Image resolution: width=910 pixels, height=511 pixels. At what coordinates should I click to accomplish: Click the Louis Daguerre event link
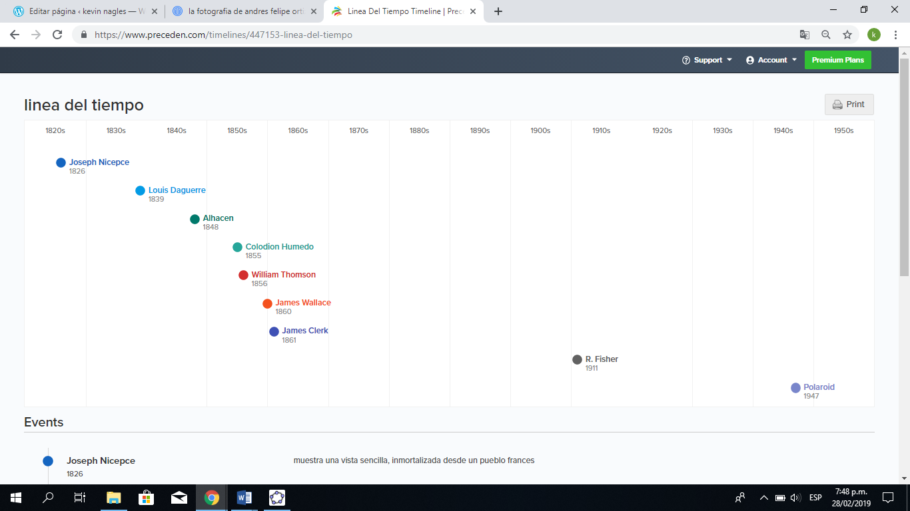click(x=177, y=190)
